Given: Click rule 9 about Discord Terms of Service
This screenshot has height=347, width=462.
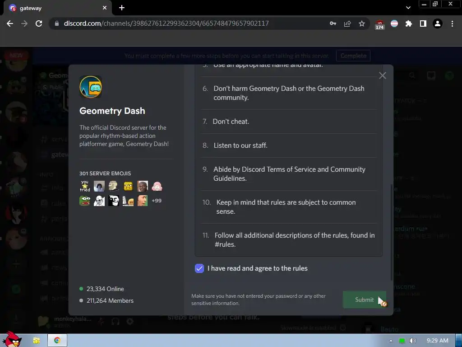Looking at the screenshot, I should 289,174.
